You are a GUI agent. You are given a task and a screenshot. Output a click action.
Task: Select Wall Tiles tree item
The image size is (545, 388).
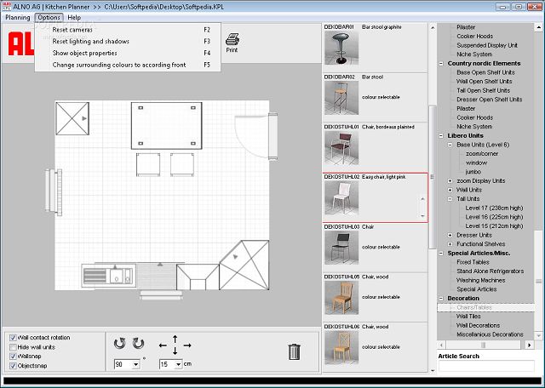[468, 317]
